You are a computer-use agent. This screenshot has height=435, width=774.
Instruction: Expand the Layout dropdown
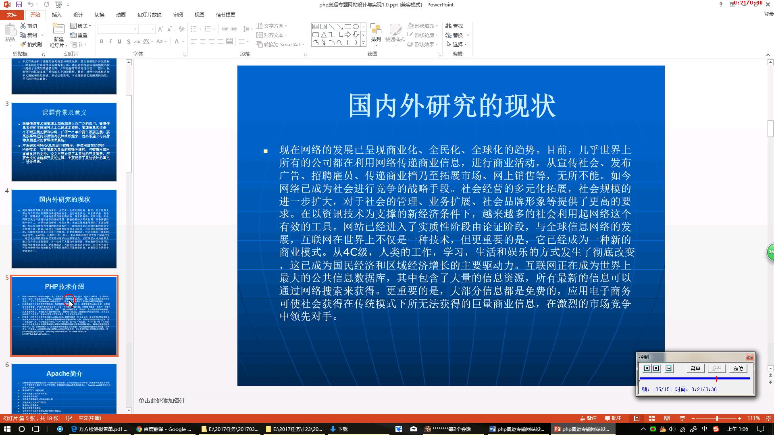click(x=81, y=26)
